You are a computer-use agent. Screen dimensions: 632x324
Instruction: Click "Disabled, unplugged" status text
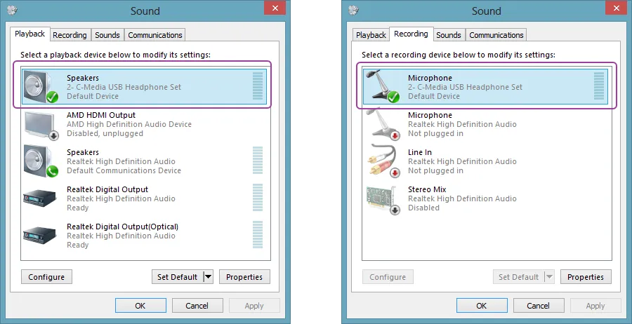click(105, 134)
